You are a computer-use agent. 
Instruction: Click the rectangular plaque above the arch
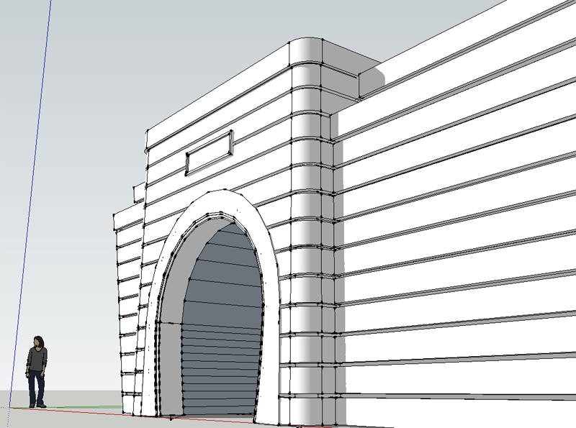coord(210,153)
